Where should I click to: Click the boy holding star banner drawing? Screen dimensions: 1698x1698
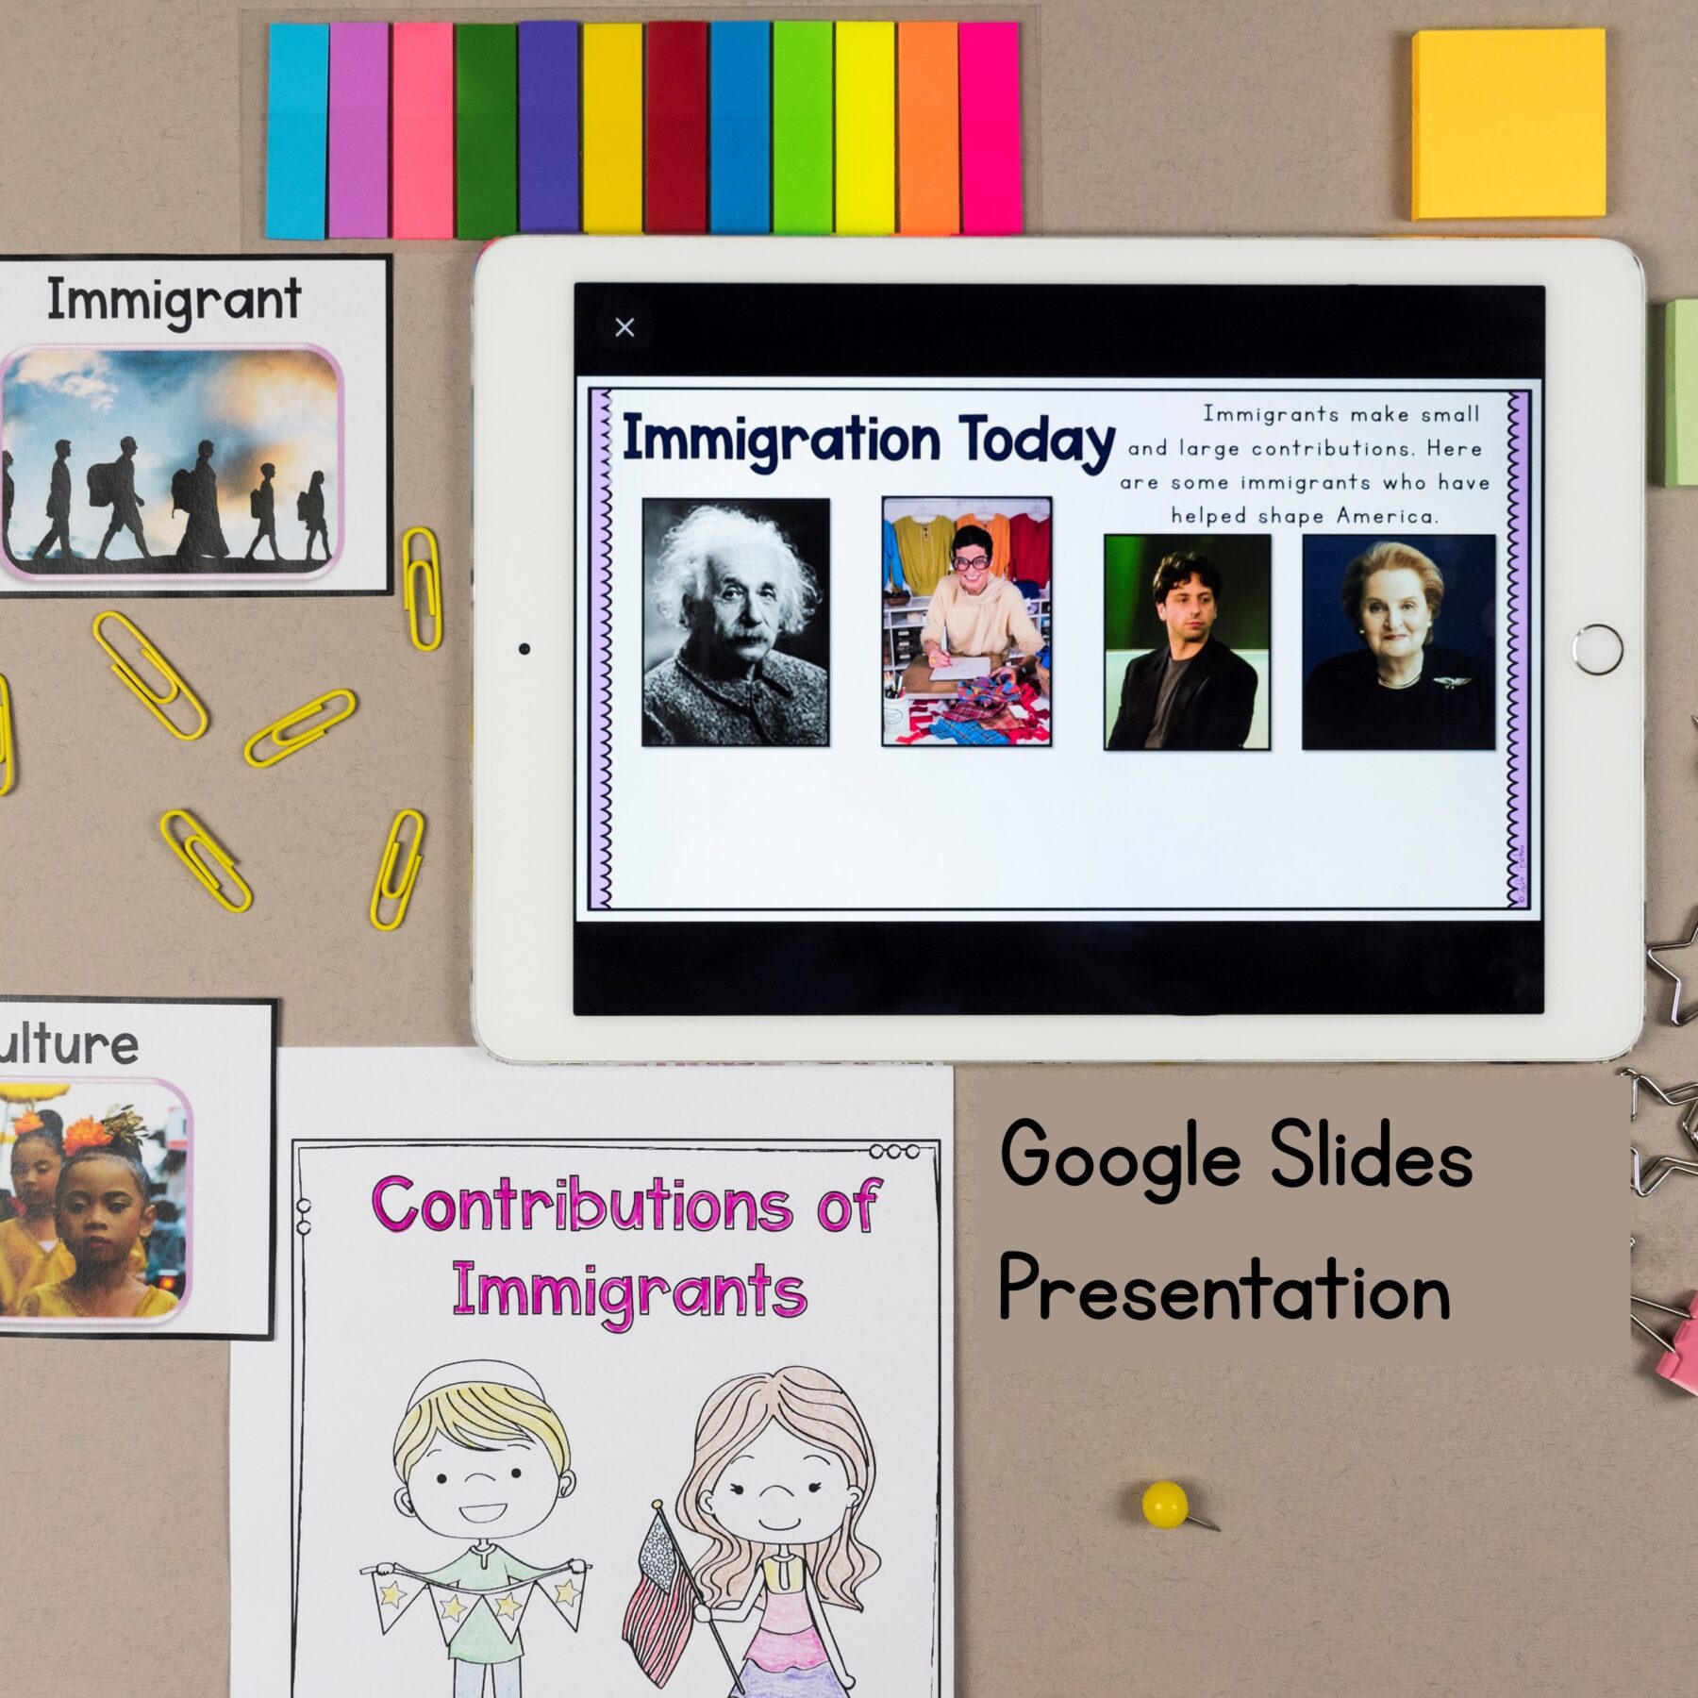pos(479,1528)
